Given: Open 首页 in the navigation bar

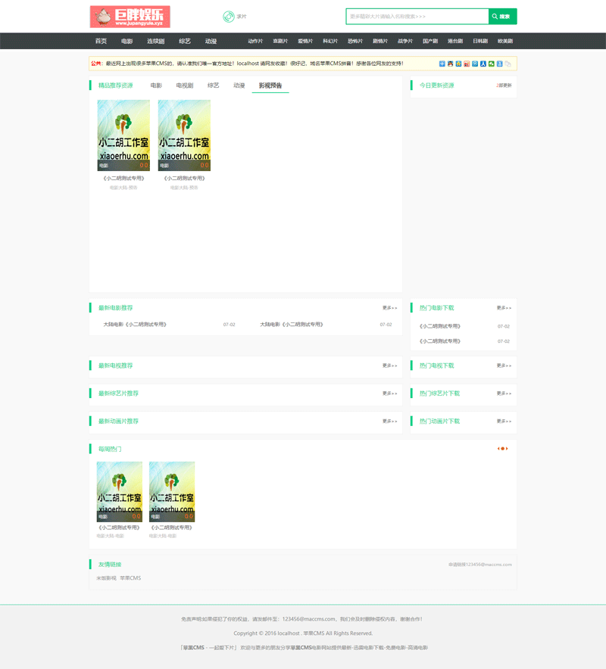Looking at the screenshot, I should [101, 42].
